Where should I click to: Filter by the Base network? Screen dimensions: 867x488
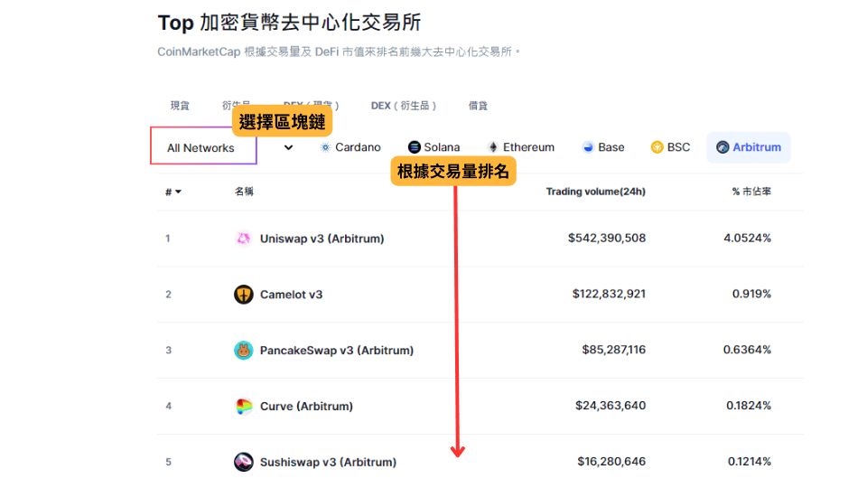pos(603,147)
